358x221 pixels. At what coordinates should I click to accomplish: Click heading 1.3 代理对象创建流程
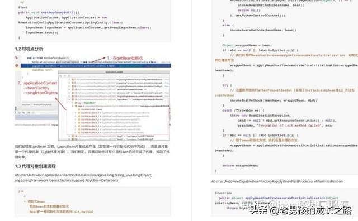[x=35, y=166]
